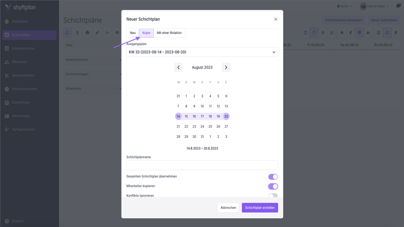Toggle Gesamten Schichtplan übernehmen switch
Screen dimensions: 404x227
[273, 177]
